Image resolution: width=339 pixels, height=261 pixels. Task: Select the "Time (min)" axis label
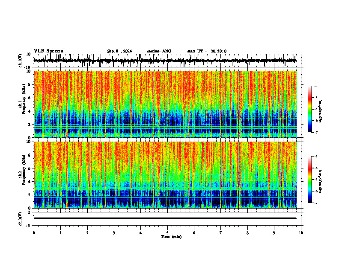tap(171, 237)
